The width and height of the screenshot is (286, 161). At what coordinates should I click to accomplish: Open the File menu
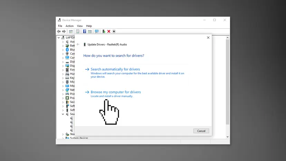click(x=60, y=26)
